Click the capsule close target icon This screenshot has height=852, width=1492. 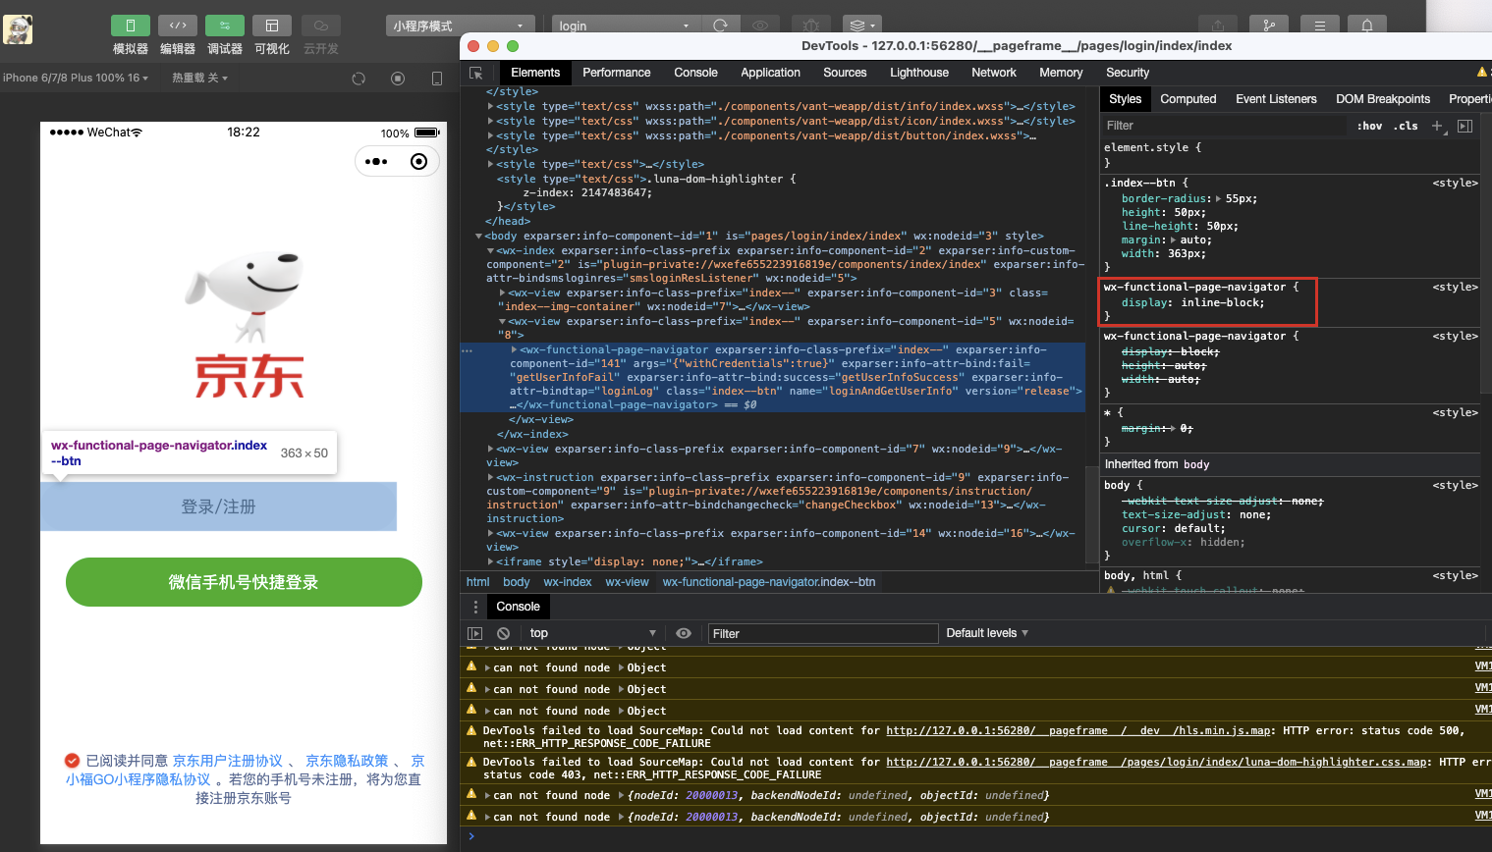point(419,162)
